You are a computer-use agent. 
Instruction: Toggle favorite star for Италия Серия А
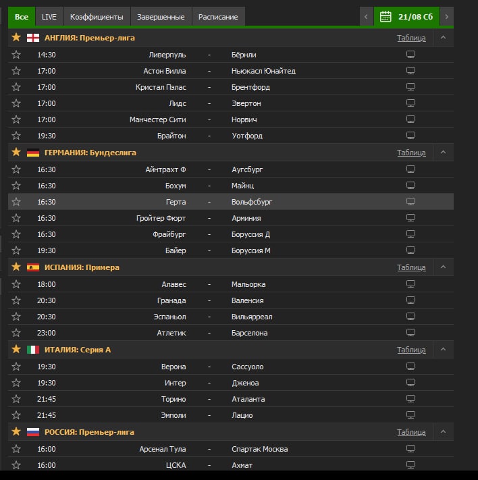coord(16,349)
